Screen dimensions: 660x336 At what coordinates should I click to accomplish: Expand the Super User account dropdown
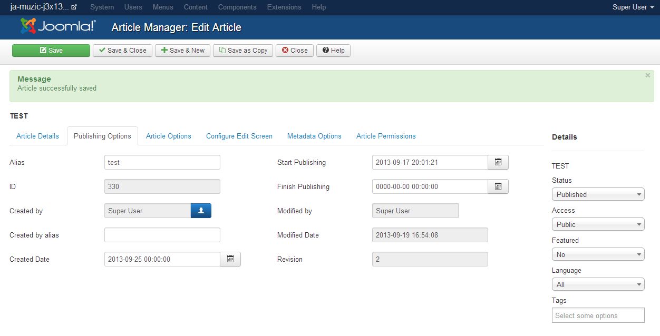(634, 7)
